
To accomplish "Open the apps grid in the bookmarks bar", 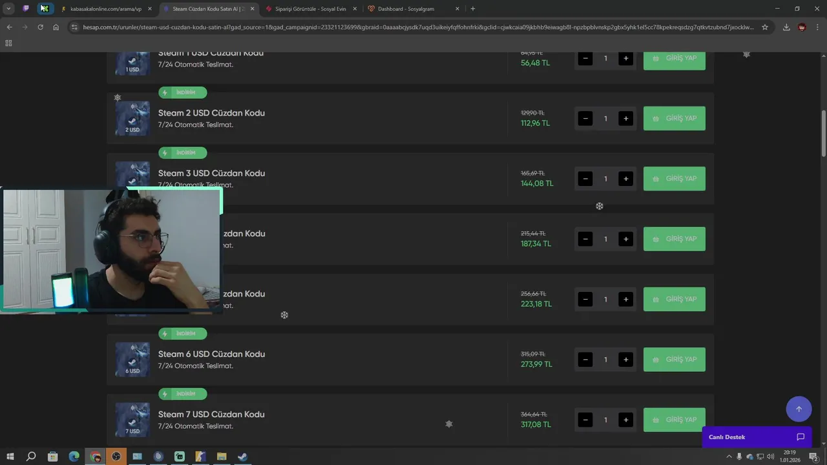I will tap(8, 43).
